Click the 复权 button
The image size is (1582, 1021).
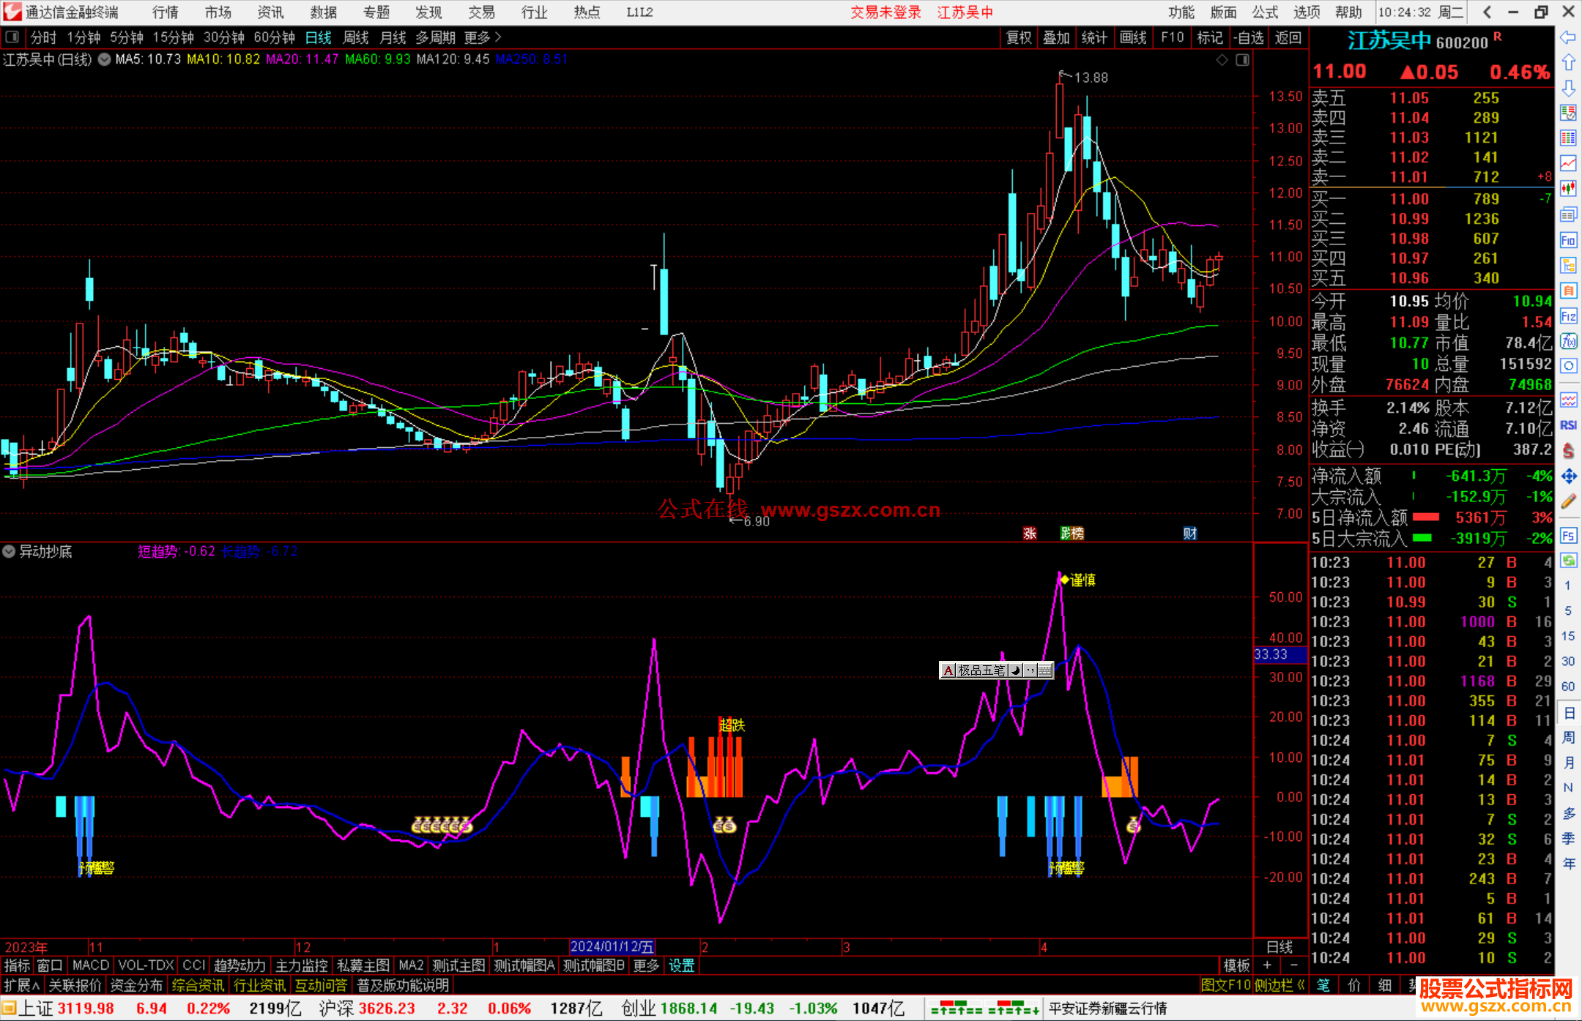click(x=1019, y=37)
